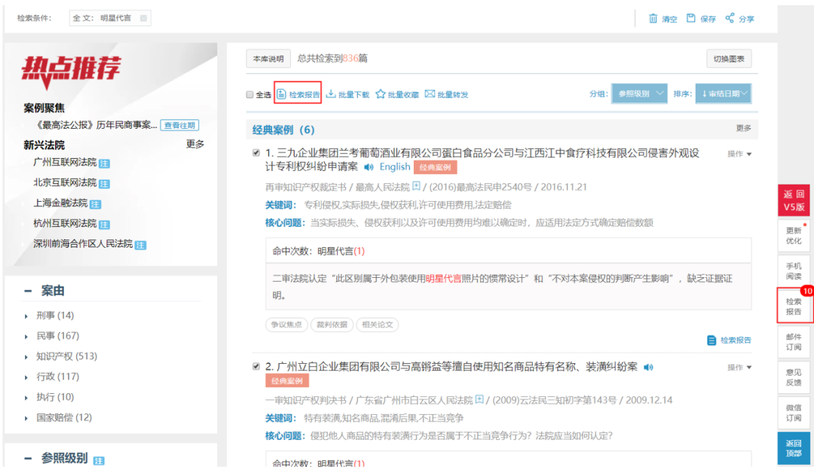Image resolution: width=814 pixels, height=470 pixels.
Task: Remove the 明星代言 search condition tag
Action: coord(143,18)
